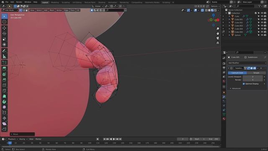The width and height of the screenshot is (268, 151).
Task: Open the Keying dropdown in timeline
Action: click(x=23, y=139)
